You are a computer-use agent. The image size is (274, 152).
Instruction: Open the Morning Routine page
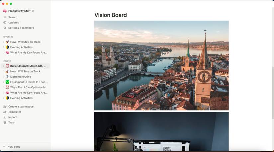21,77
